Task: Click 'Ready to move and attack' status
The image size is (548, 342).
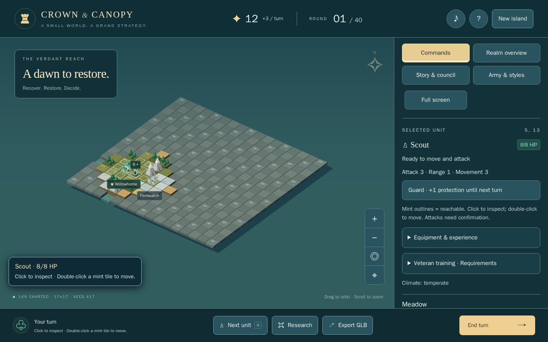Action: click(x=436, y=159)
